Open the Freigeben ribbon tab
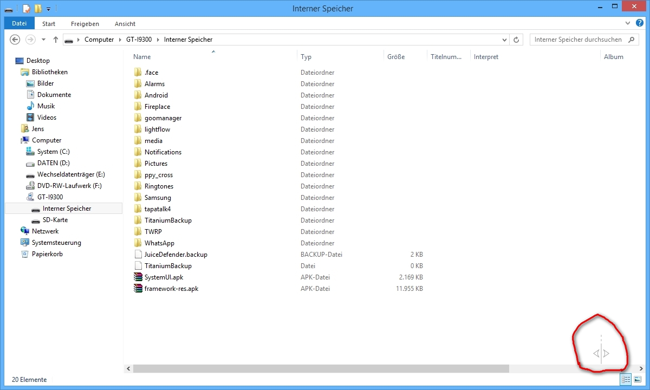Screen dimensions: 650x390 coord(85,24)
